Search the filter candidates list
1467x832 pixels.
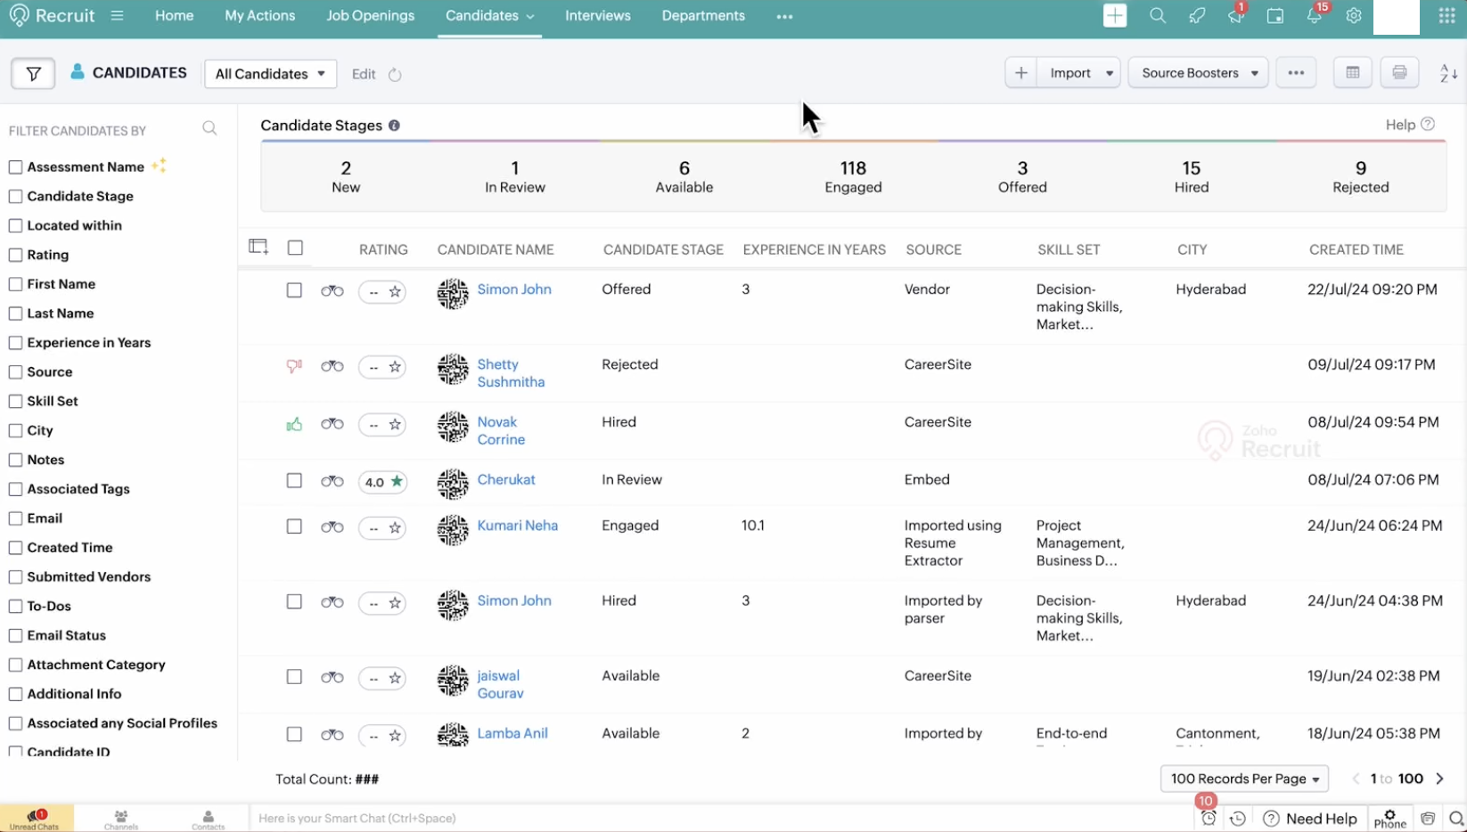point(209,129)
